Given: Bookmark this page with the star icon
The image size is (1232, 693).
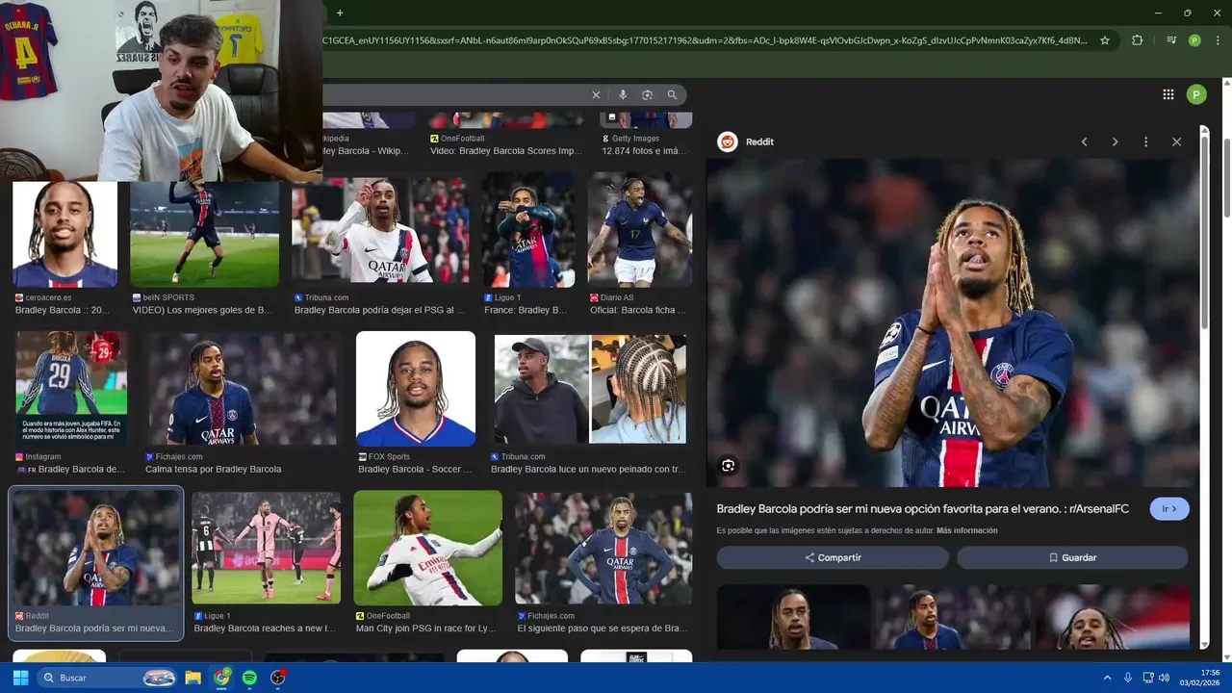Looking at the screenshot, I should 1105,40.
